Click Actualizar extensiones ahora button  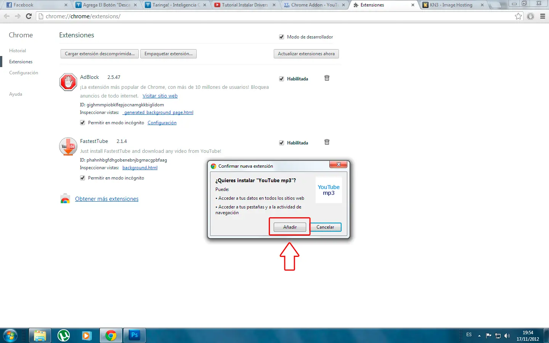(x=306, y=54)
